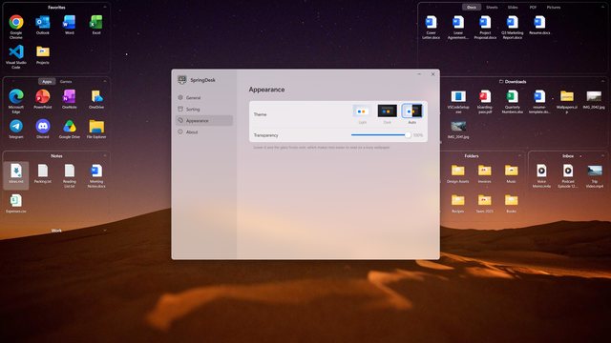Open Sorting settings in SpringDesk sidebar

point(204,110)
